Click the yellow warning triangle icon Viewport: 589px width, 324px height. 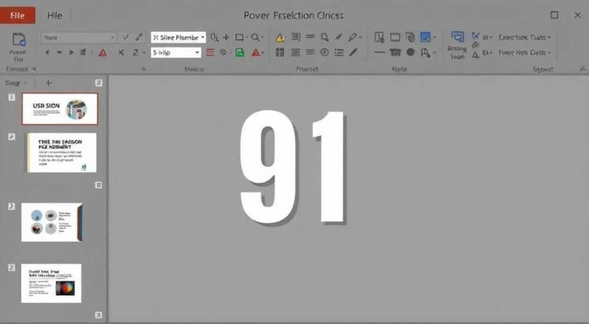click(x=279, y=38)
